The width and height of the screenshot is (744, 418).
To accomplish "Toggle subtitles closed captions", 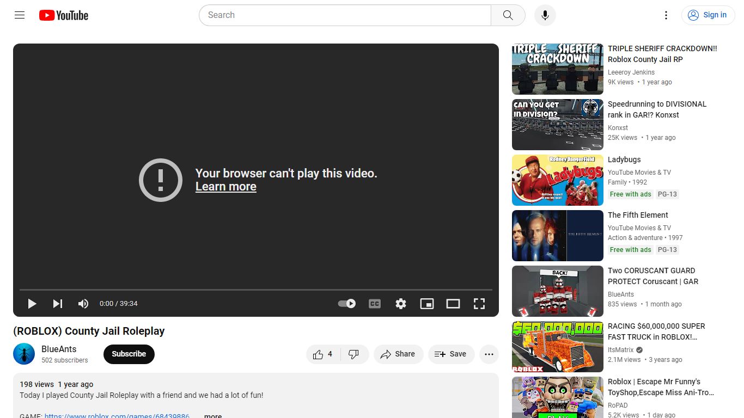I will click(375, 304).
